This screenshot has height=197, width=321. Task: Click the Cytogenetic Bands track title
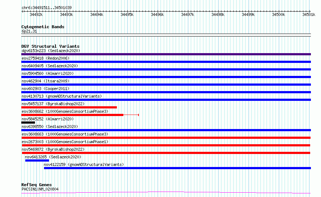tap(43, 27)
